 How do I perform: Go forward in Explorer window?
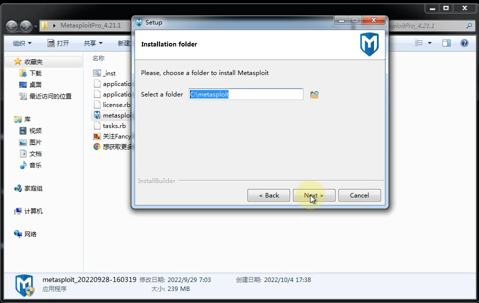tap(25, 26)
